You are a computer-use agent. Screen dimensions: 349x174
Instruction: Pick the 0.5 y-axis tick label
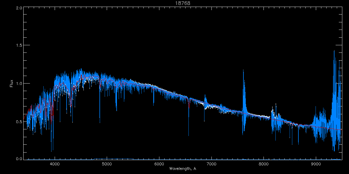(x=19, y=122)
